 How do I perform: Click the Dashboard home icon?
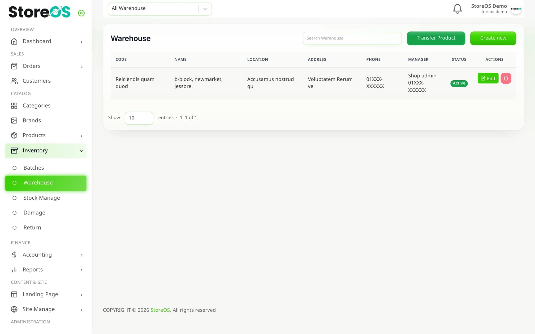(14, 41)
